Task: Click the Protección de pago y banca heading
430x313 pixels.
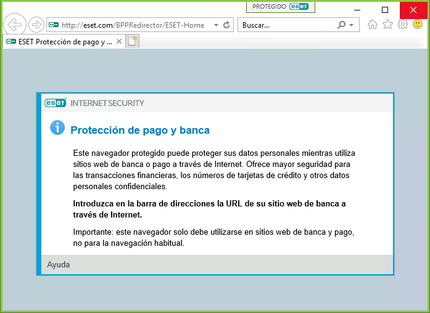Action: [140, 130]
